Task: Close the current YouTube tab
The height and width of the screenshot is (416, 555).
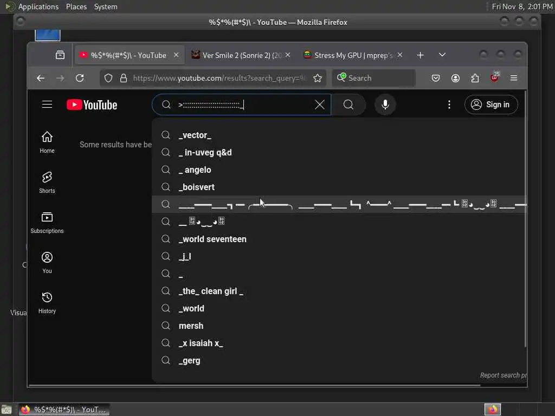Action: 176,55
